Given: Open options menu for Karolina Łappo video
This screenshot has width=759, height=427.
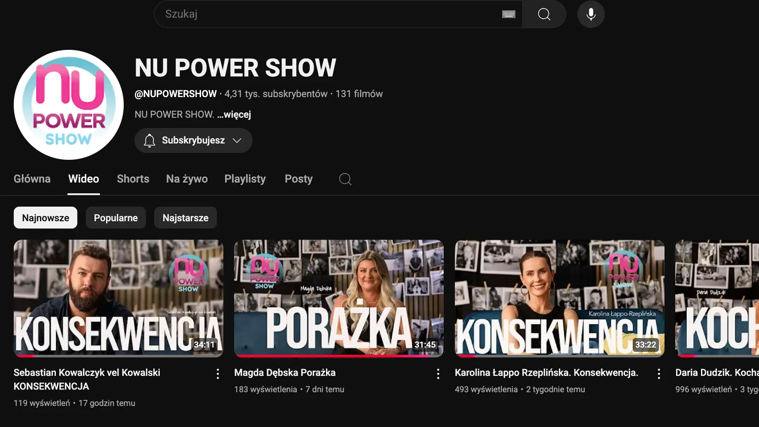Looking at the screenshot, I should point(659,374).
